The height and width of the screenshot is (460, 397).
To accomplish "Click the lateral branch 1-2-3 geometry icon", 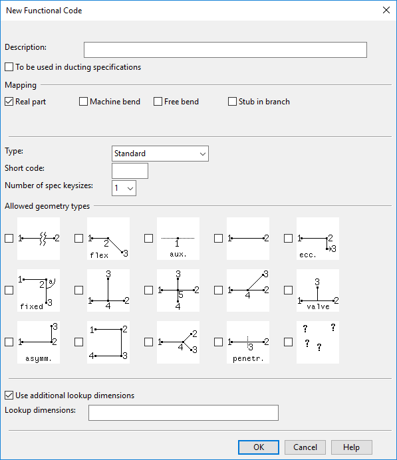I will pyautogui.click(x=248, y=290).
